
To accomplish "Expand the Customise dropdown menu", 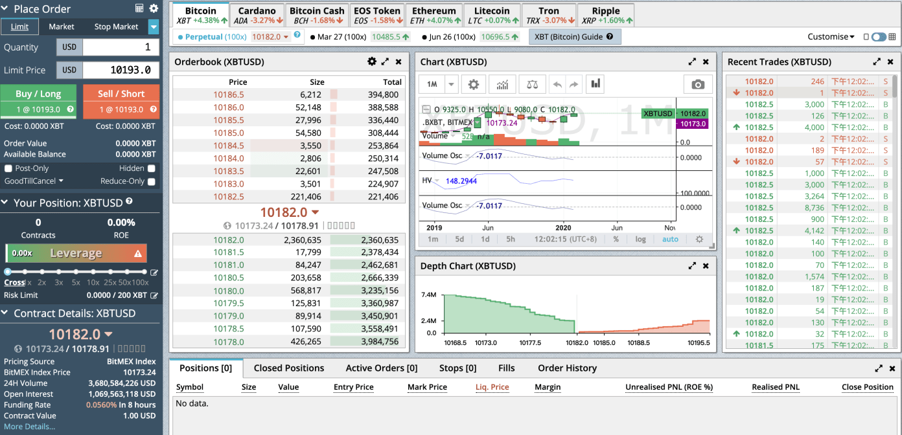I will (831, 37).
